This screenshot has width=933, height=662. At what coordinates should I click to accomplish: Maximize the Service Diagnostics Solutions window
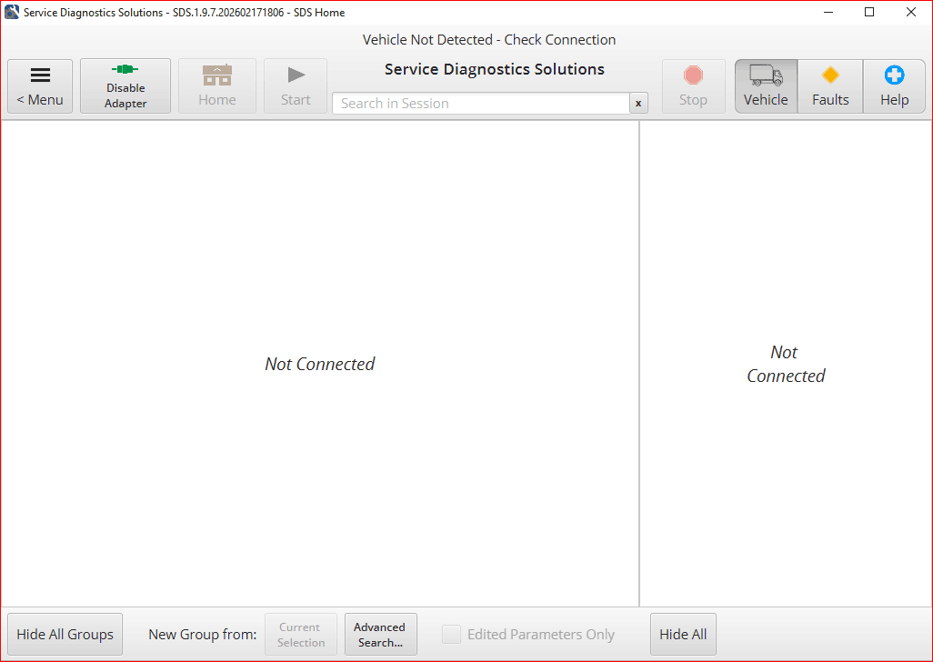869,13
